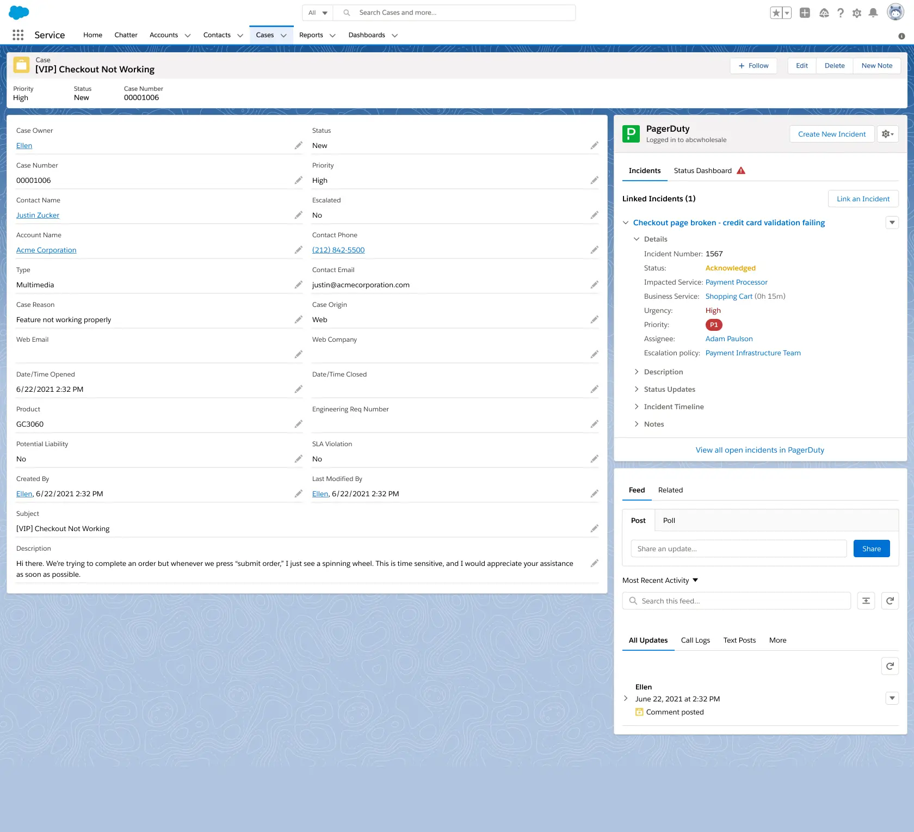
Task: Go to the Chatter tab
Action: pos(126,35)
